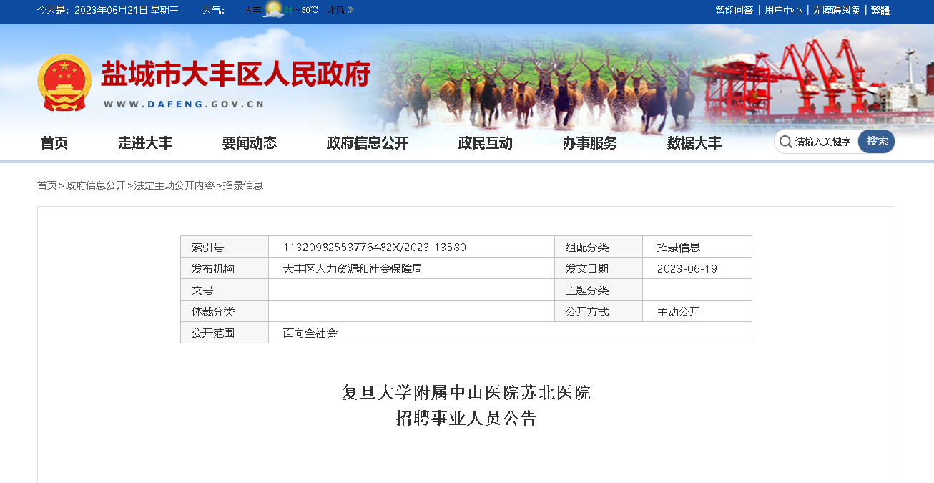
Task: Click the 公开范围 label cell
Action: point(225,333)
